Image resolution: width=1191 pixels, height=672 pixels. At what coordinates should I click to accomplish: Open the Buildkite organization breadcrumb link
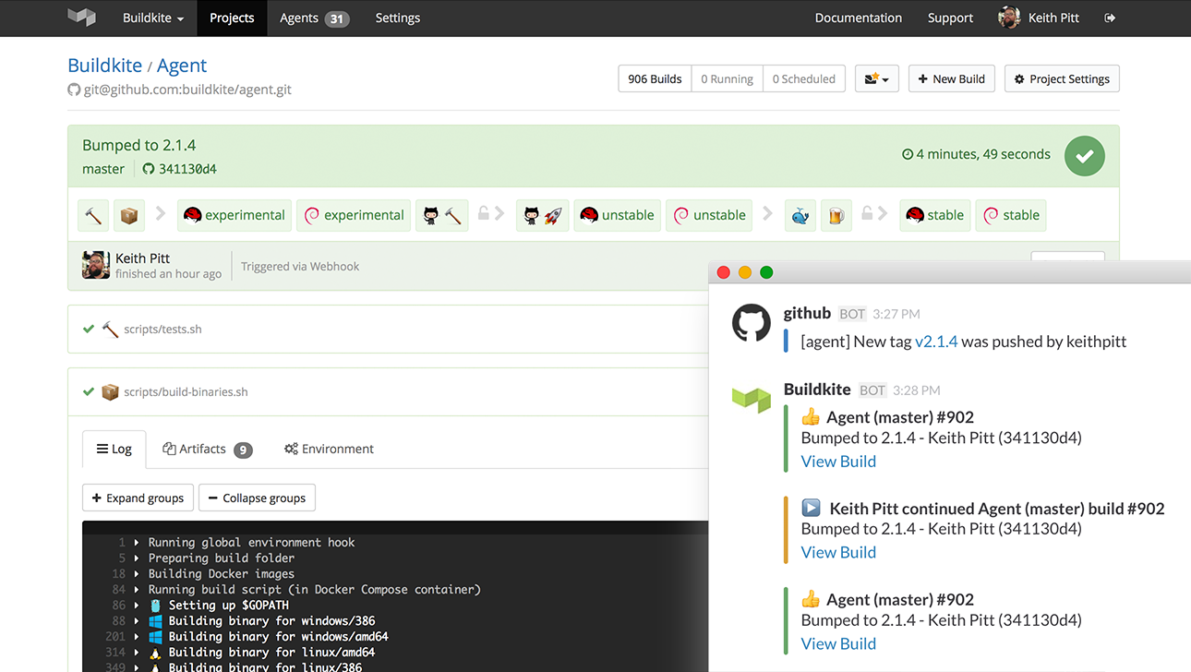coord(104,66)
